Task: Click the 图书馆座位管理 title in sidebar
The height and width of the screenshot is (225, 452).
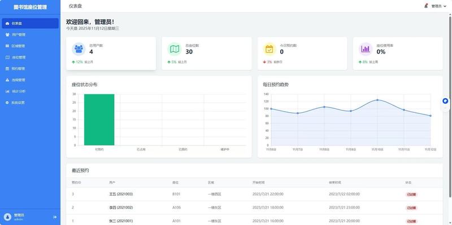Action: coord(30,7)
